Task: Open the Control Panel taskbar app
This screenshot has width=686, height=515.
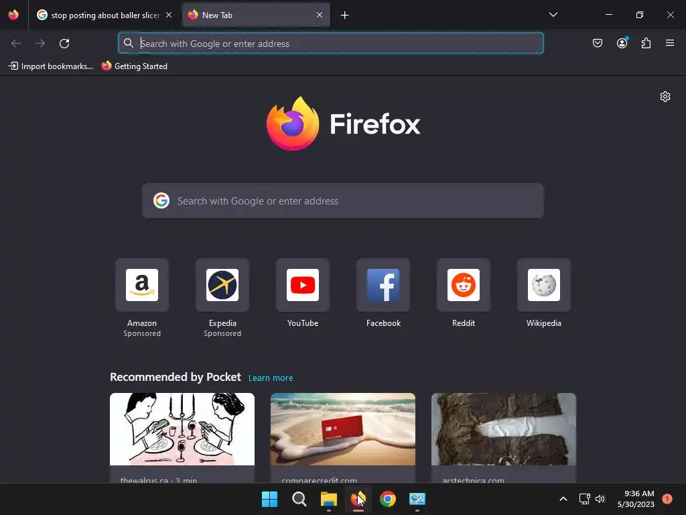Action: tap(417, 499)
